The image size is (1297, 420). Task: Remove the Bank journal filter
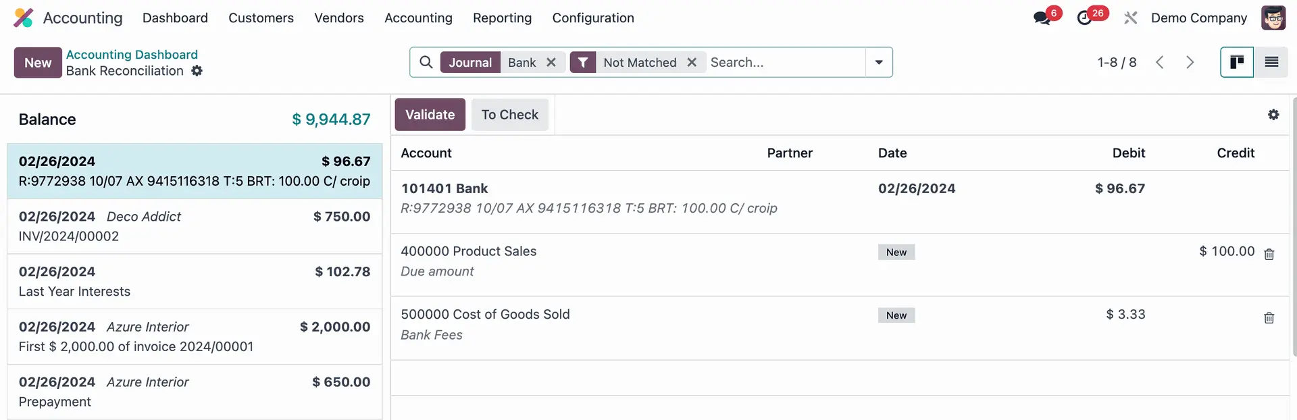click(x=551, y=63)
